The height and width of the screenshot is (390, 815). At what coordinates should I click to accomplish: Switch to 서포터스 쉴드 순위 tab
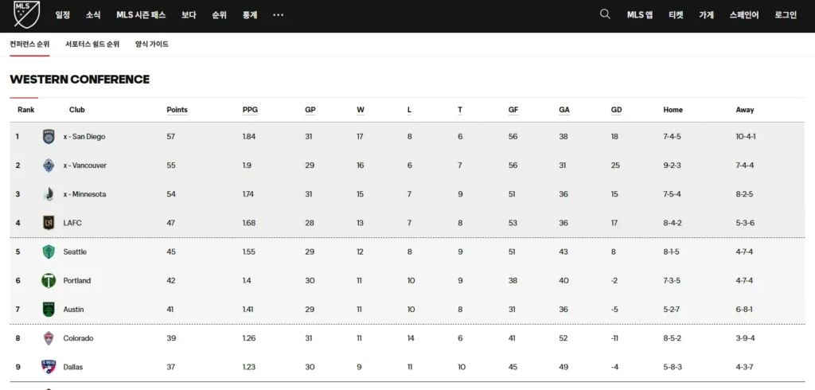click(x=92, y=45)
